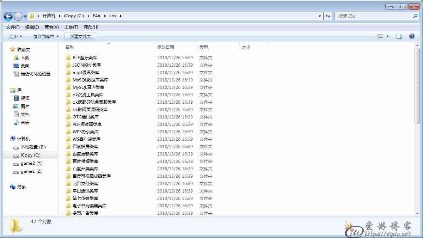Open the 文件(F) menu
This screenshot has height=238, width=423.
13,27
